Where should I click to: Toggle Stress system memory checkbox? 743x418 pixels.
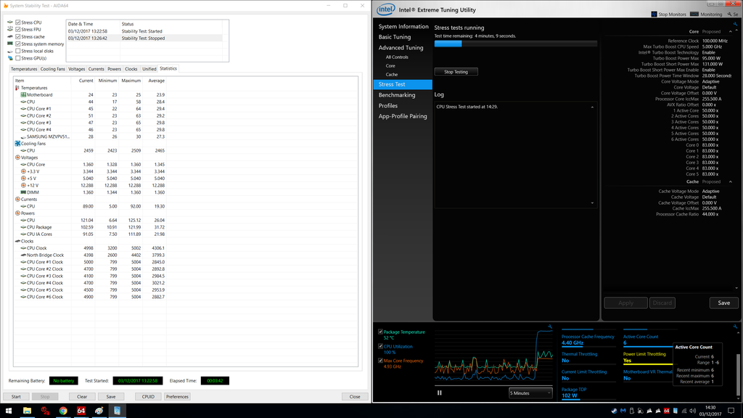pyautogui.click(x=18, y=44)
